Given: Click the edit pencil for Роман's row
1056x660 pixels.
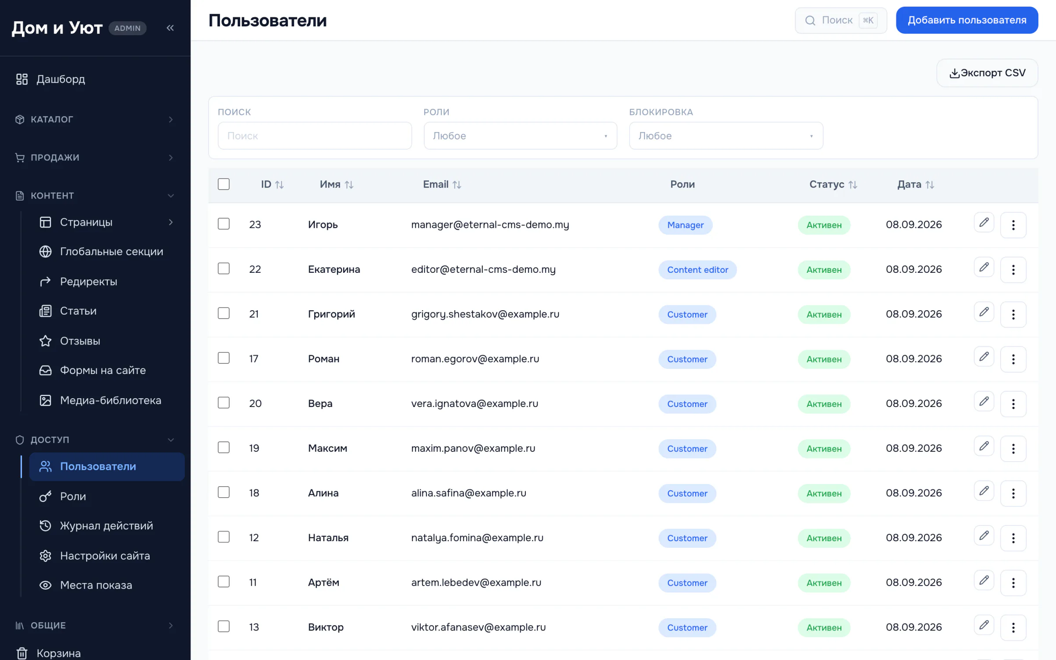Looking at the screenshot, I should [x=984, y=356].
